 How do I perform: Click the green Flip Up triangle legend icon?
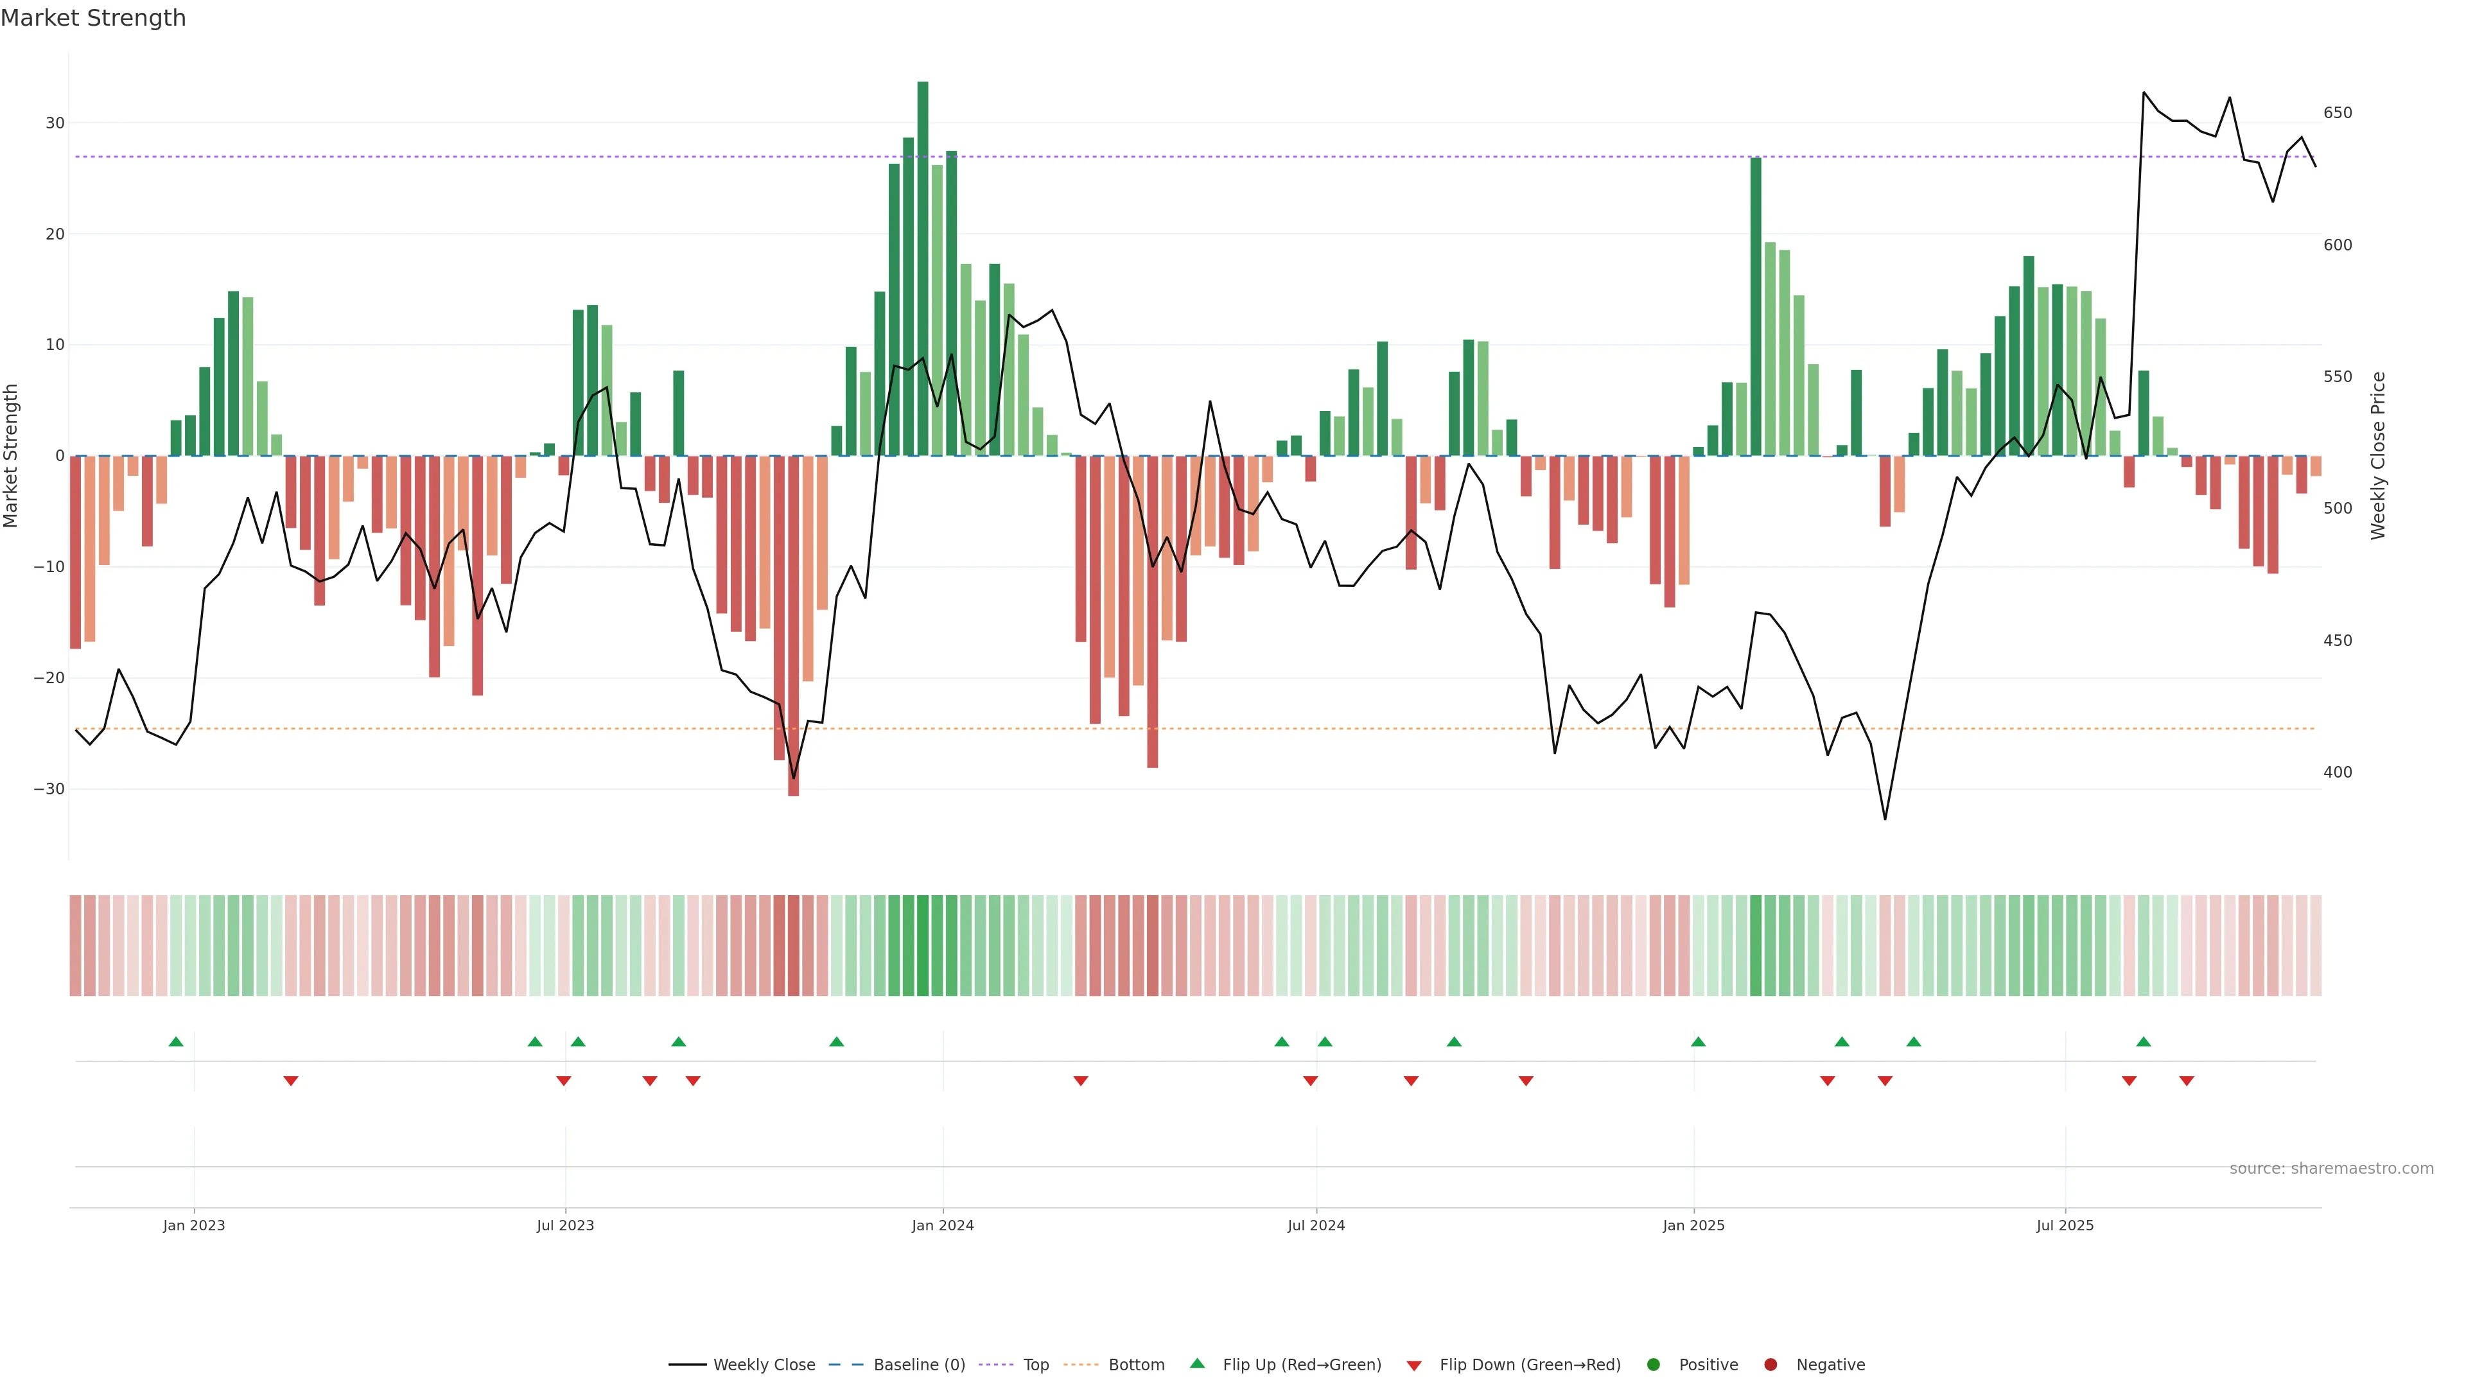[1196, 1363]
